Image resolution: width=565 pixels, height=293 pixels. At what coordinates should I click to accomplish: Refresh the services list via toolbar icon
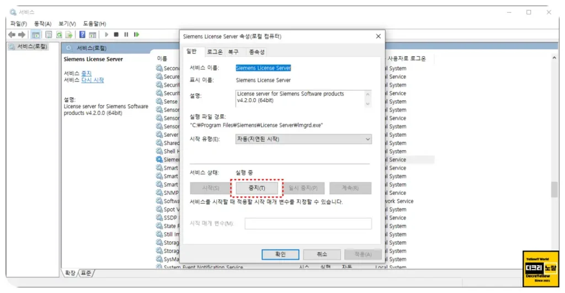pos(58,35)
